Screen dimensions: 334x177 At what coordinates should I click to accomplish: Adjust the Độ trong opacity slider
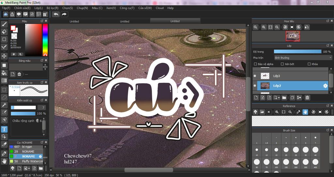[x=297, y=52]
